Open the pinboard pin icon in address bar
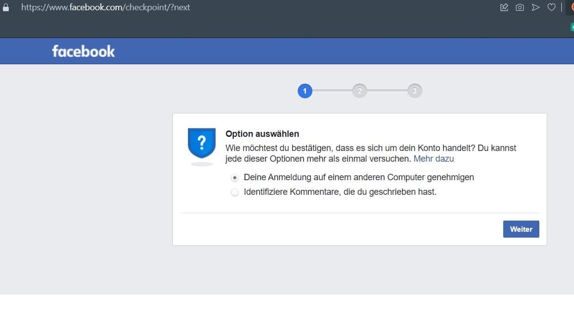Image resolution: width=574 pixels, height=317 pixels. pyautogui.click(x=504, y=7)
